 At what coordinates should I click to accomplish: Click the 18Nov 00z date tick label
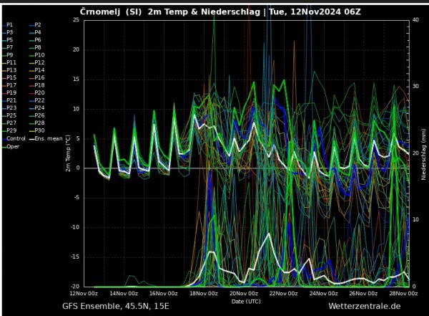(x=204, y=294)
